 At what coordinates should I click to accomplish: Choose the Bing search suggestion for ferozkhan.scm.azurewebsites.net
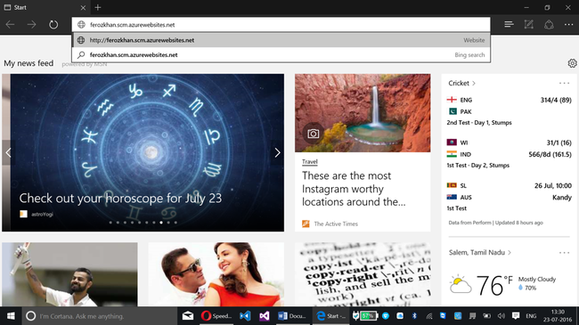click(281, 54)
